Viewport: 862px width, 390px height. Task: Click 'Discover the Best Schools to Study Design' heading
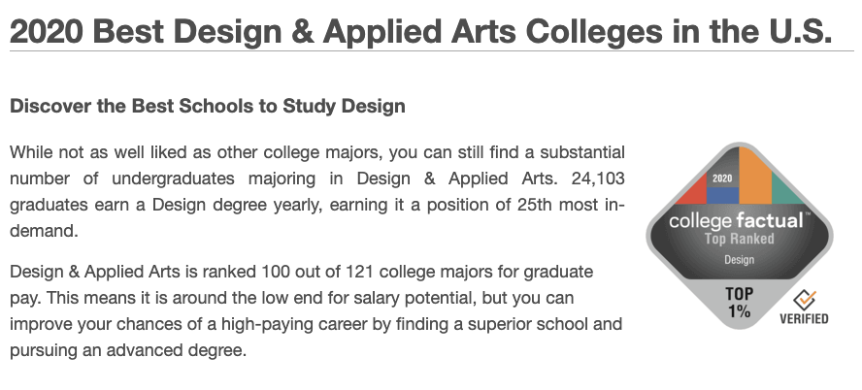tap(207, 106)
